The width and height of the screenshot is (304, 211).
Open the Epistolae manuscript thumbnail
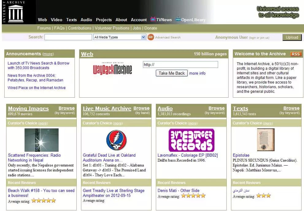[266, 140]
